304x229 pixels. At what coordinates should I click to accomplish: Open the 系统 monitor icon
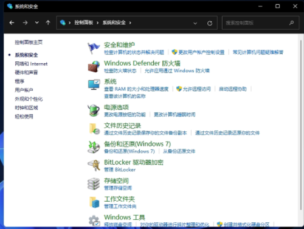click(94, 85)
